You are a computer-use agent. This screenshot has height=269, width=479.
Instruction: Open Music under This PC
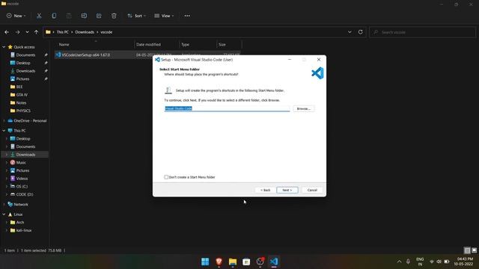tap(21, 163)
